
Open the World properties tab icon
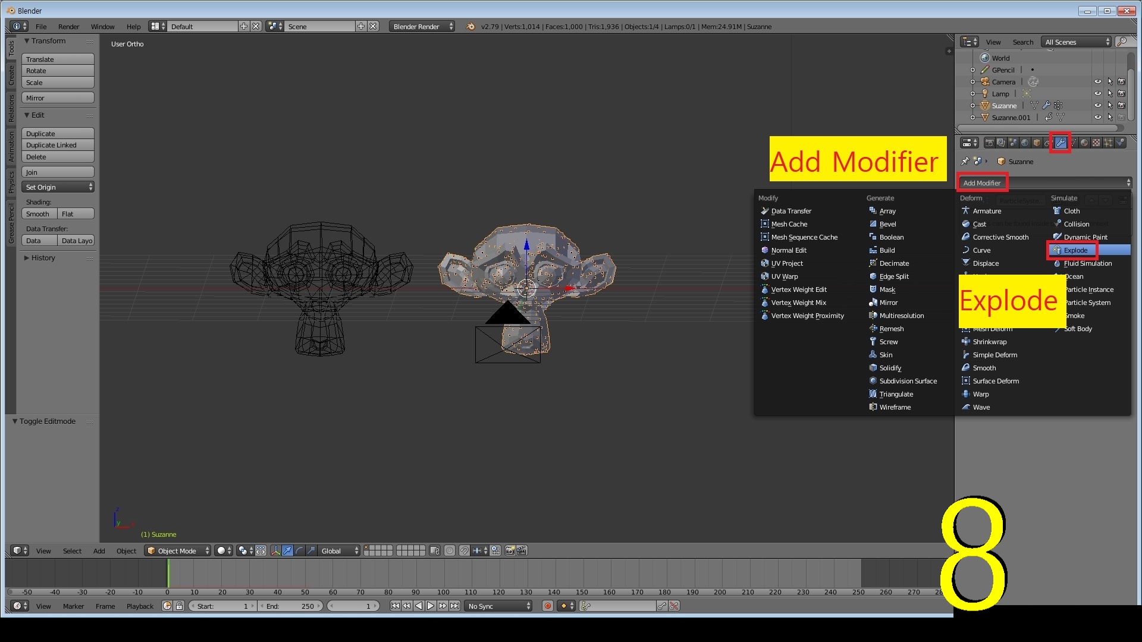(x=1025, y=143)
